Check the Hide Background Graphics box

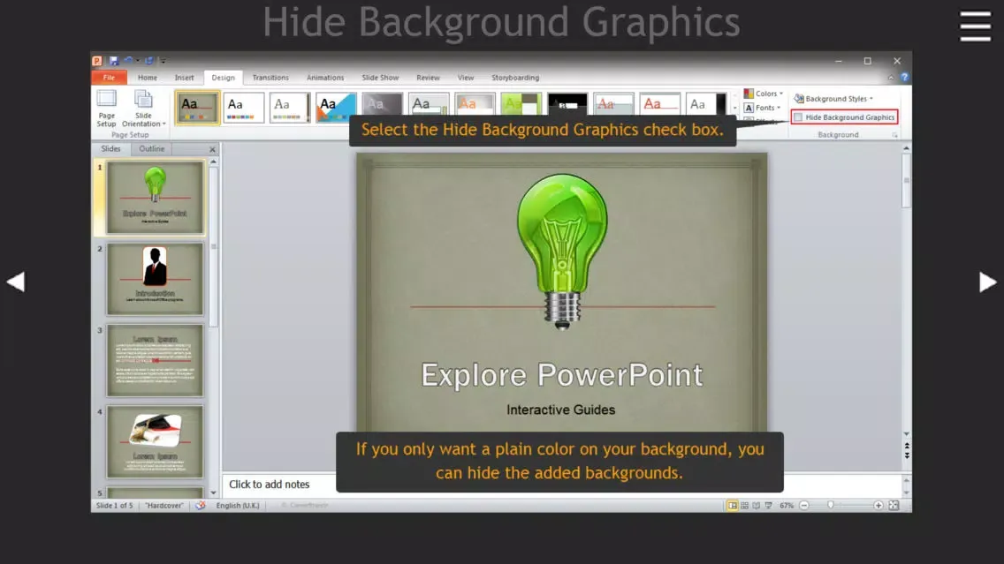[798, 117]
